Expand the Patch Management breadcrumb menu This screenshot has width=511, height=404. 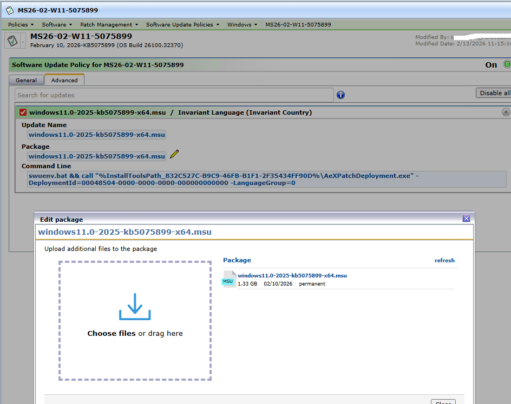click(109, 24)
